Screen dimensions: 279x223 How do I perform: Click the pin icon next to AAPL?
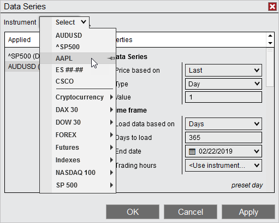111,58
